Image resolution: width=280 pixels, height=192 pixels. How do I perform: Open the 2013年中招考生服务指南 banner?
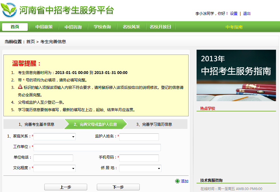pyautogui.click(x=236, y=75)
